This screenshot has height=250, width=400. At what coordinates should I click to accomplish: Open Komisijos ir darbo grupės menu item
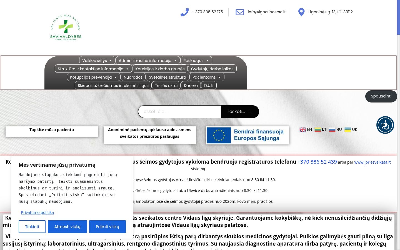point(160,69)
